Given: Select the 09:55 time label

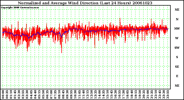Looking at the screenshot, I should [x=71, y=94].
